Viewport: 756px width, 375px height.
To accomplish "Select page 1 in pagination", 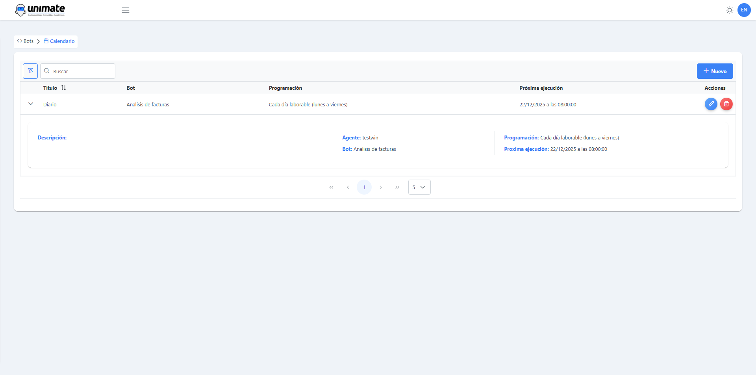I will 364,187.
